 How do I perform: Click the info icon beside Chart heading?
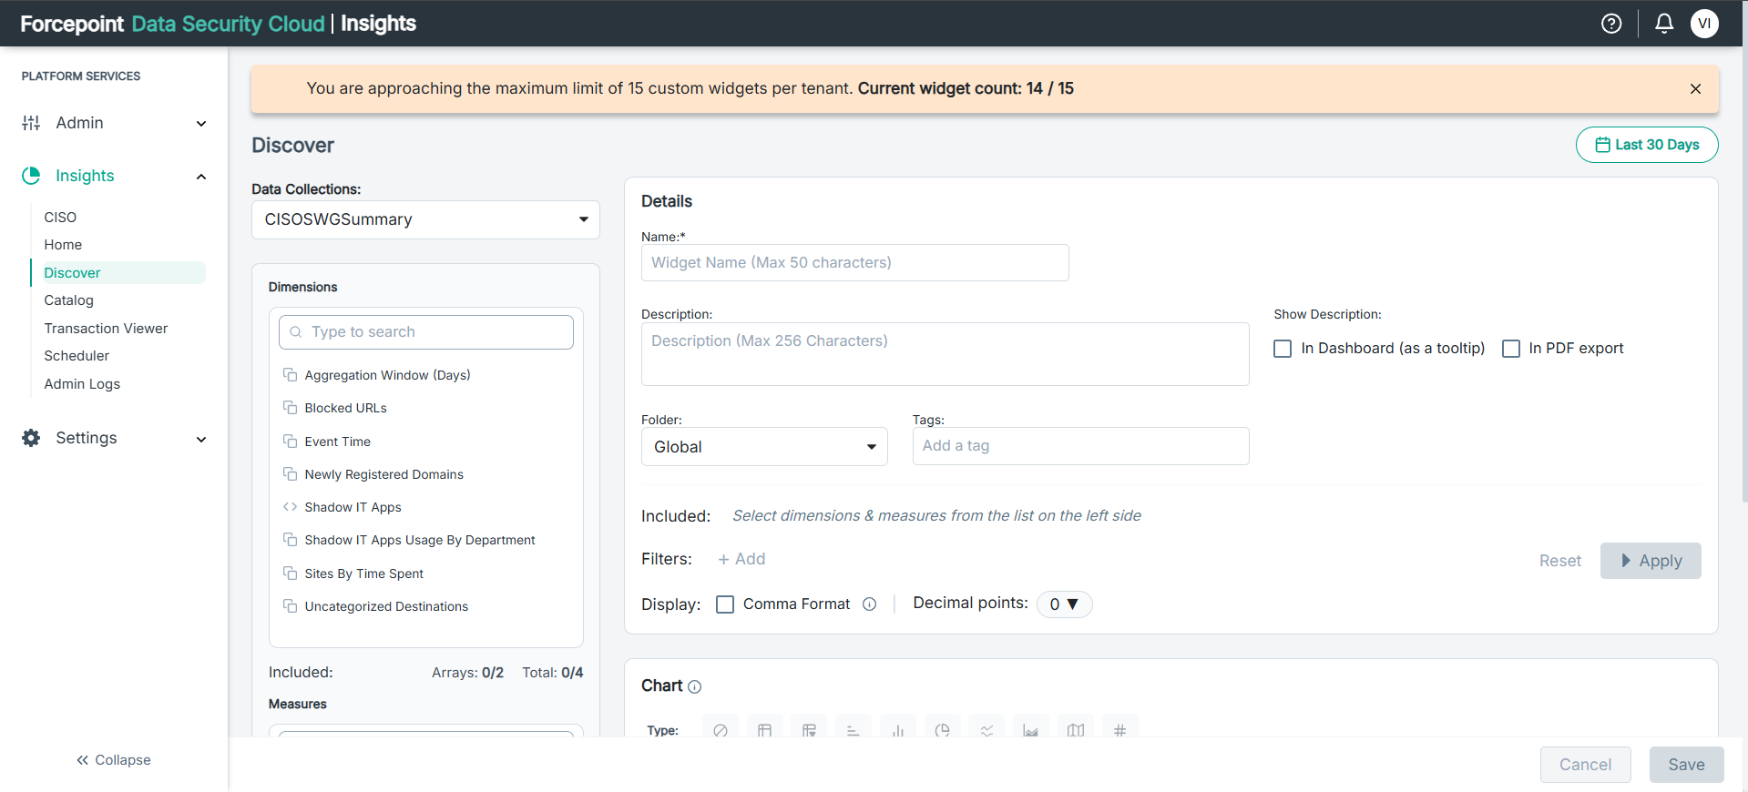click(x=695, y=687)
